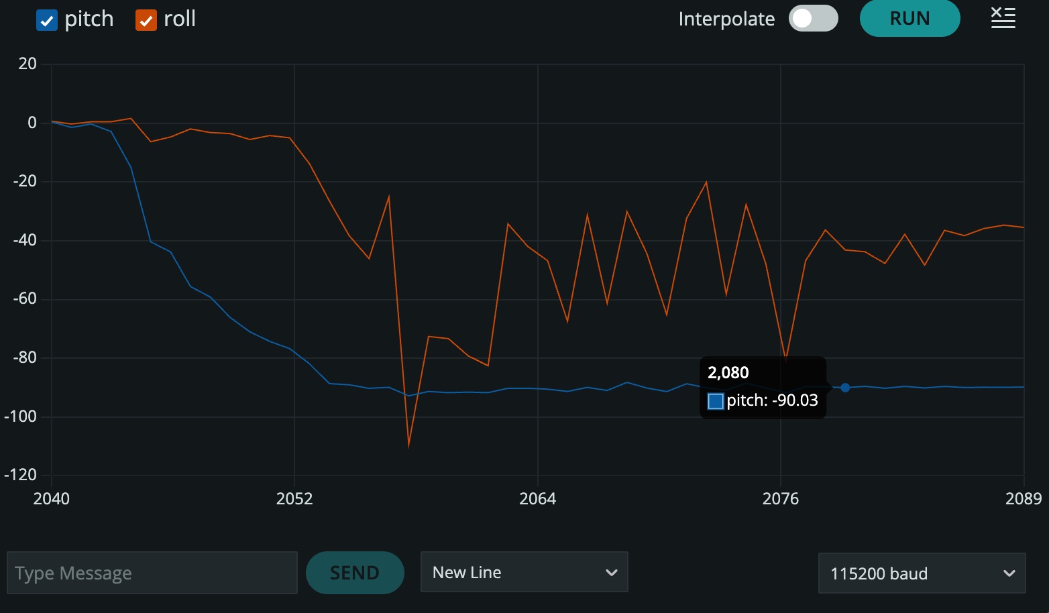Uncheck the pitch series checkbox
This screenshot has height=613, width=1049.
[x=46, y=20]
